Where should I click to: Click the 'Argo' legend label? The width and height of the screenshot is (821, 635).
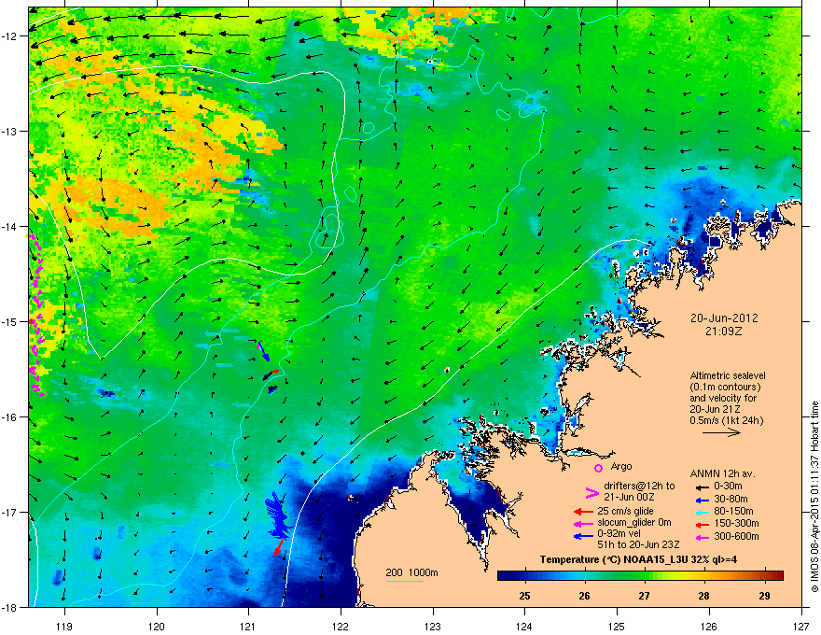click(621, 466)
